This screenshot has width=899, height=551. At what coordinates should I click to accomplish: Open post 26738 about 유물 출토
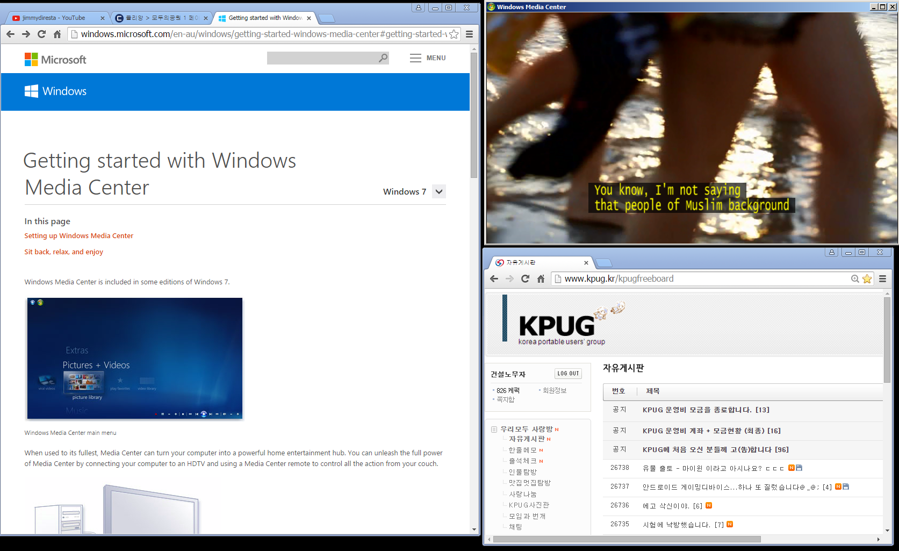[x=713, y=468]
